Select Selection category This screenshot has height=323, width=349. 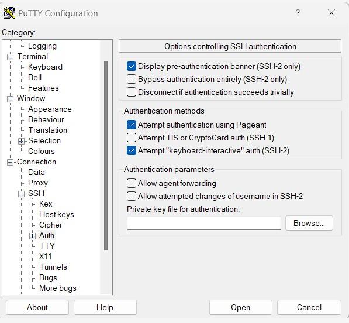pos(44,141)
